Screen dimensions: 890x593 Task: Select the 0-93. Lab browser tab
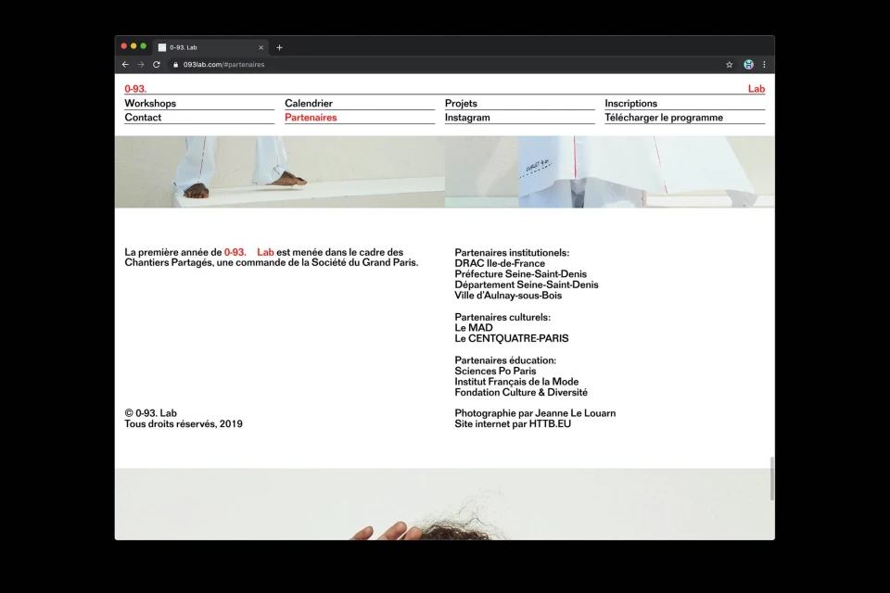(204, 47)
